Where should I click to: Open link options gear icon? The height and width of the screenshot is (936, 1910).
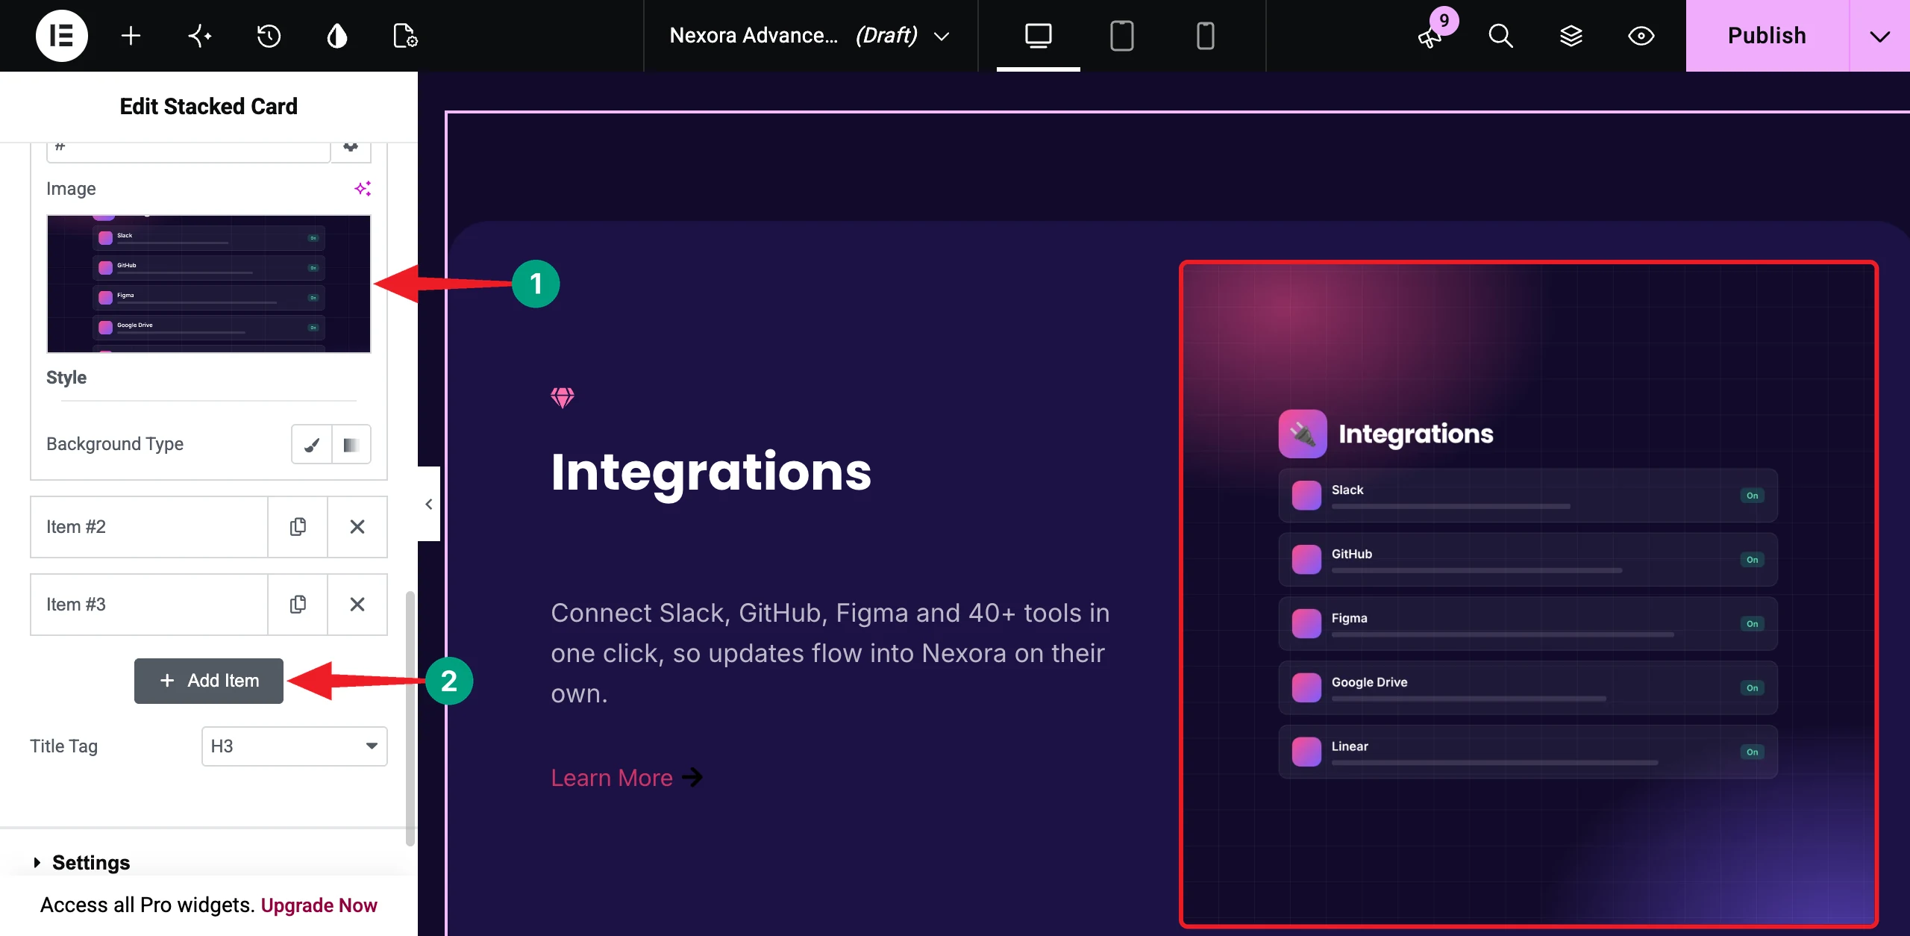coord(351,152)
